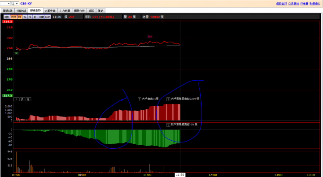Switch to the first K線 tab

point(8,11)
